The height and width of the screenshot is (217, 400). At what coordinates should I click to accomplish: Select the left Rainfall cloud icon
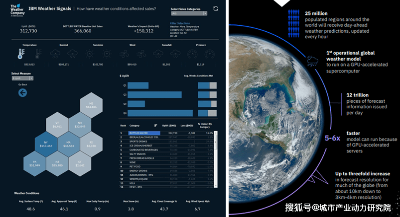coord(55,54)
